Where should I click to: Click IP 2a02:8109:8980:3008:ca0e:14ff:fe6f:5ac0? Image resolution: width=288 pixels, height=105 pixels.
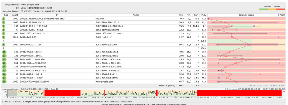(x=42, y=19)
